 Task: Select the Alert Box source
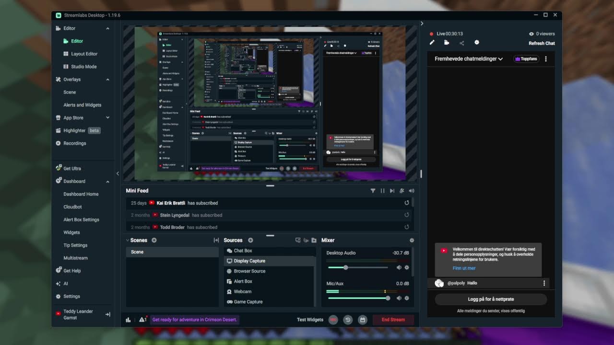[270, 281]
